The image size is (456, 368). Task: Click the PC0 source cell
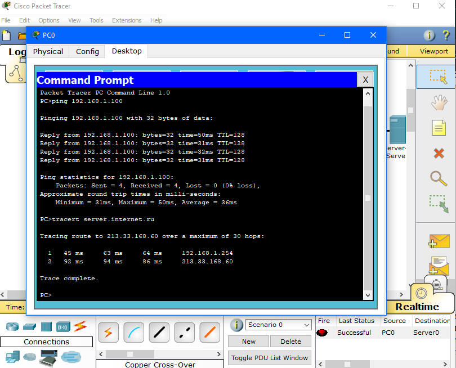coord(388,333)
